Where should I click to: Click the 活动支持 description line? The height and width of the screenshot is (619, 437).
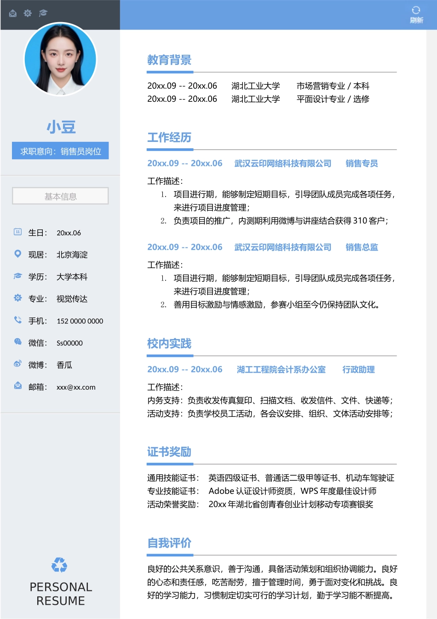(270, 414)
